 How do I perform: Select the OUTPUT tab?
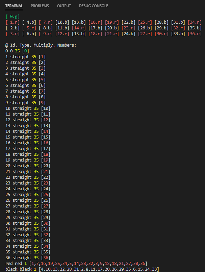pos(64,6)
